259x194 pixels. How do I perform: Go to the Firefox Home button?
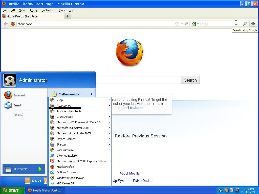point(253,24)
